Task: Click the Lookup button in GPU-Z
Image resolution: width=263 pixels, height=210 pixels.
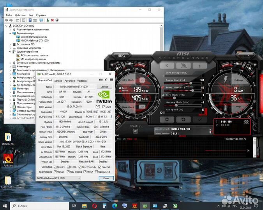Action: point(104,87)
